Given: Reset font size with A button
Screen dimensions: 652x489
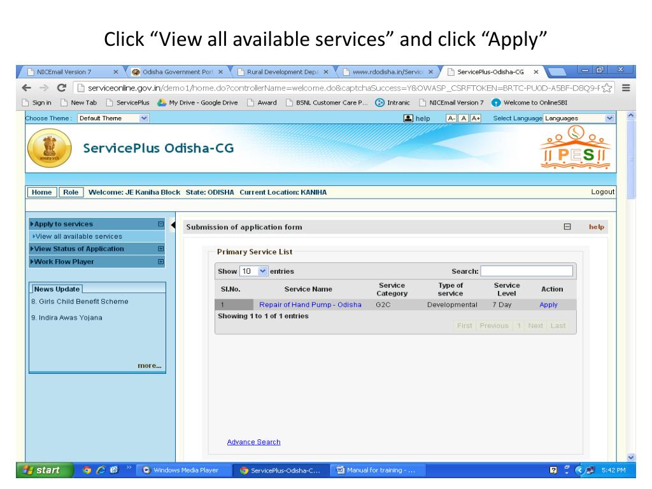Looking at the screenshot, I should pyautogui.click(x=464, y=118).
